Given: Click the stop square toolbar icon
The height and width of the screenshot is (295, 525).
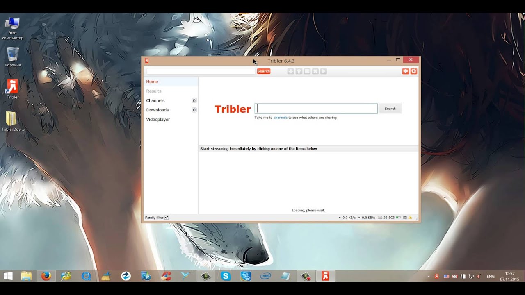Looking at the screenshot, I should coord(307,71).
